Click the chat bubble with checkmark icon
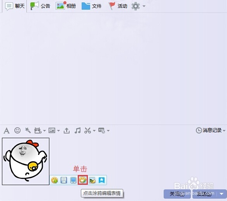The height and width of the screenshot is (201, 227). click(x=101, y=130)
